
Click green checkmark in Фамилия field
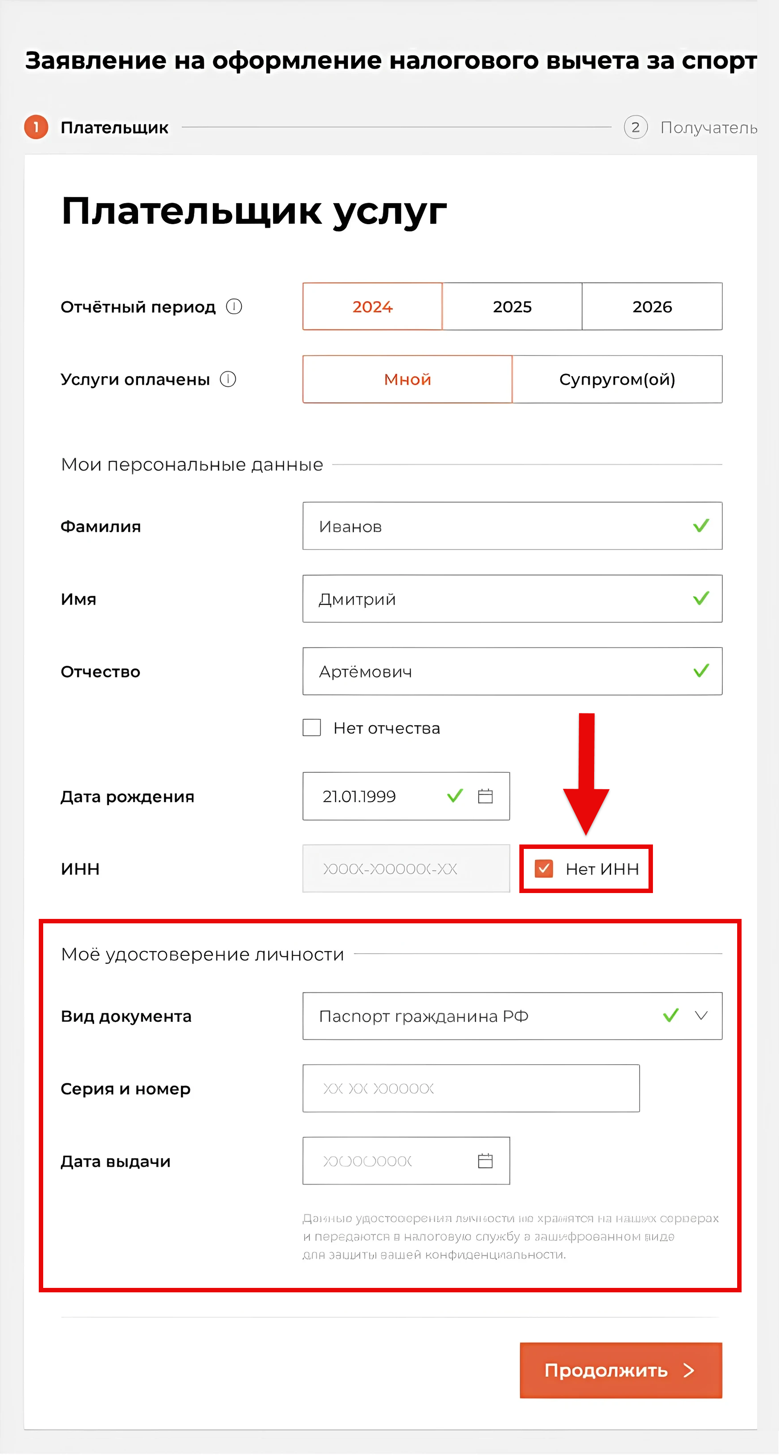[701, 526]
